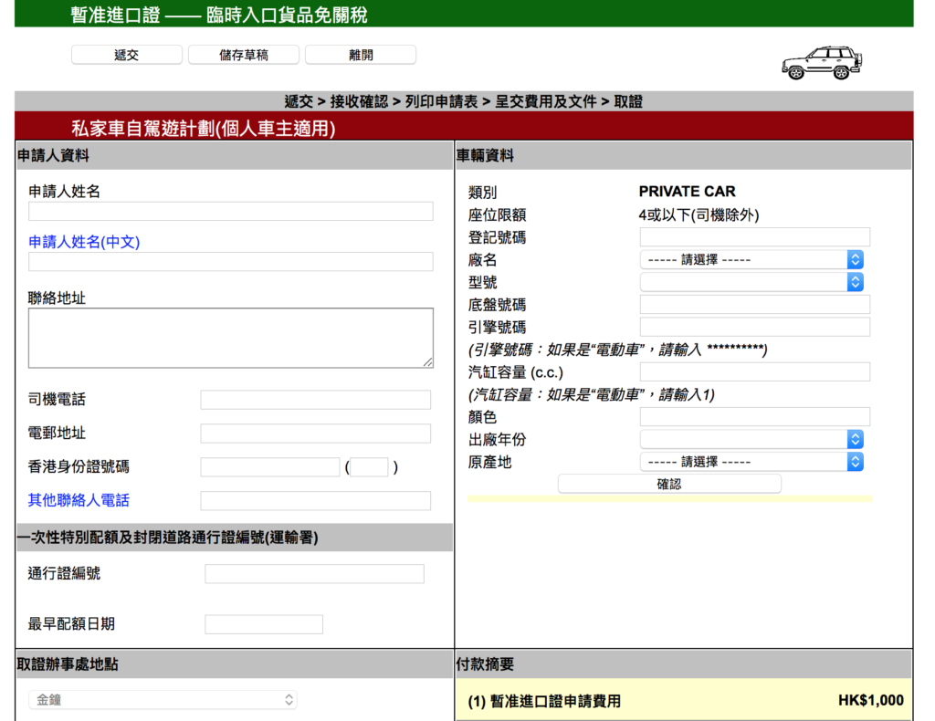Focus the 底盤號碼 chassis number field
This screenshot has width=935, height=721.
pyautogui.click(x=755, y=305)
